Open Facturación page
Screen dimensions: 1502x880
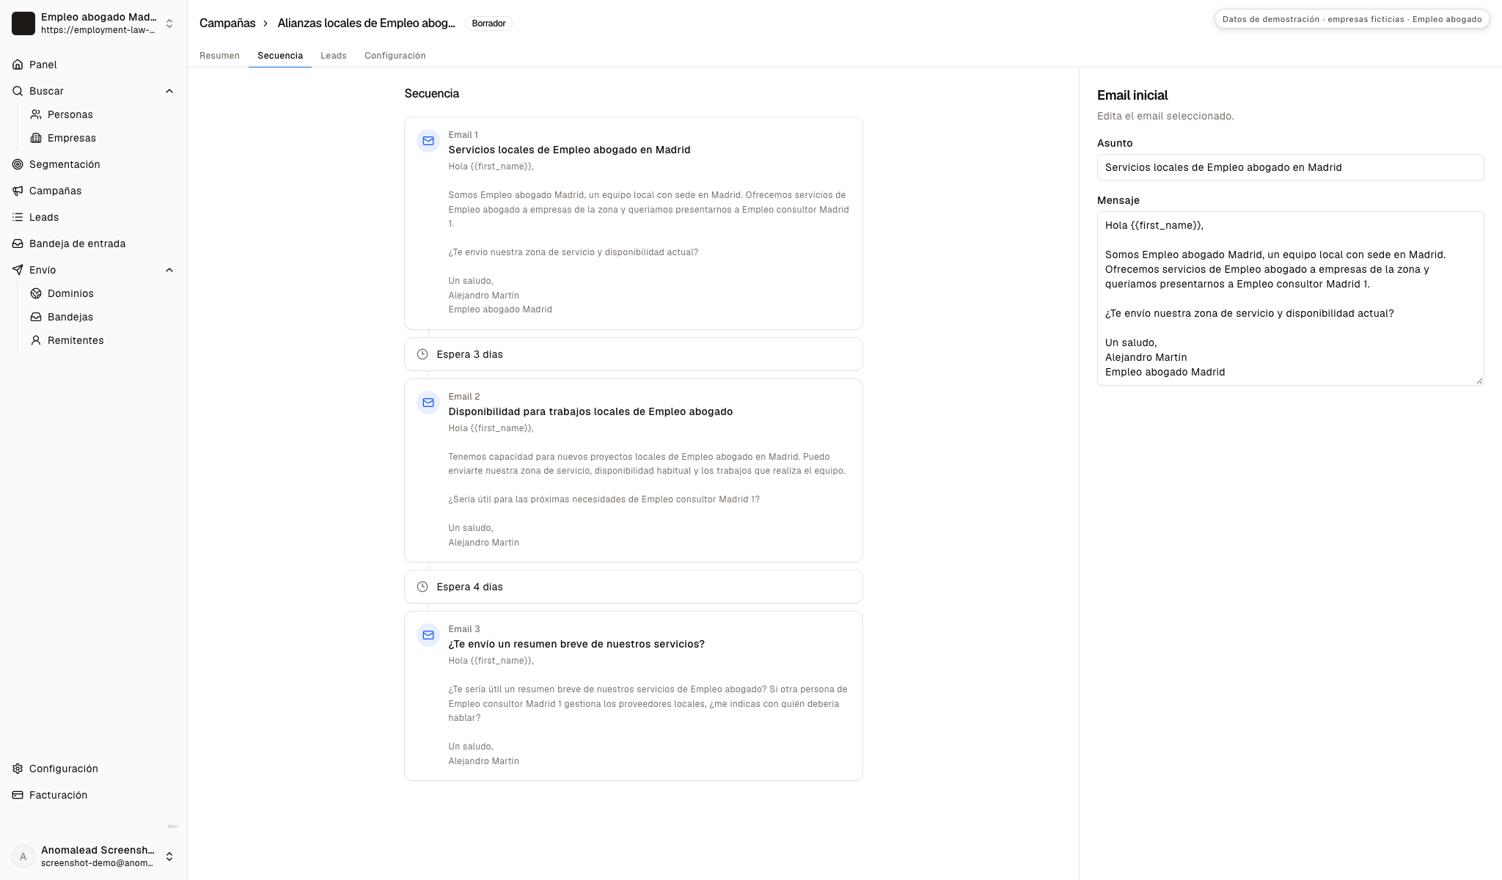(x=93, y=795)
